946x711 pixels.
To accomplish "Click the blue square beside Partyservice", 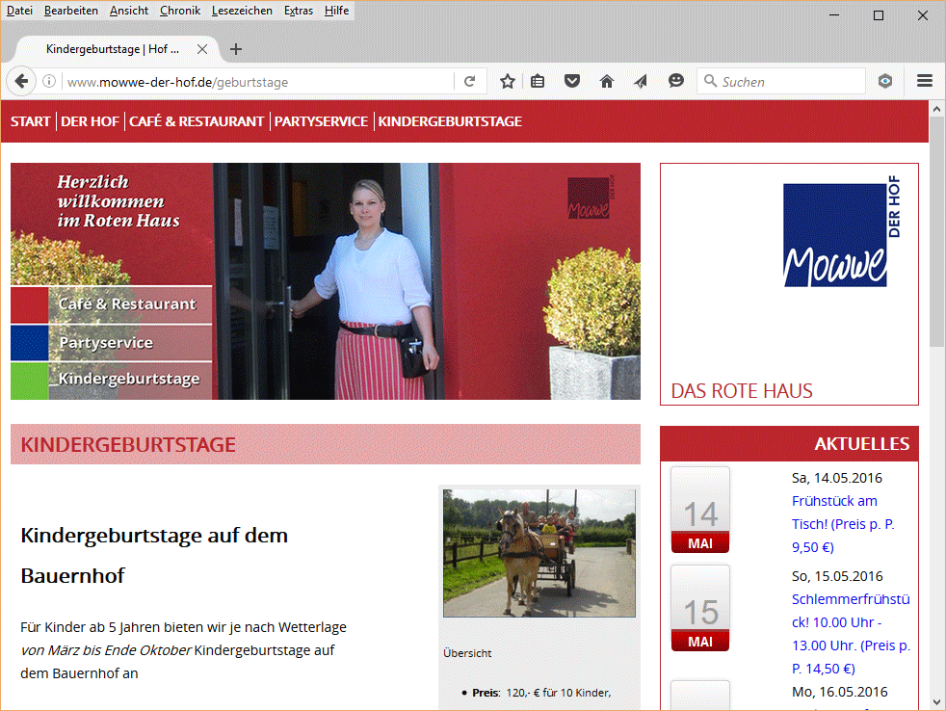I will 30,343.
